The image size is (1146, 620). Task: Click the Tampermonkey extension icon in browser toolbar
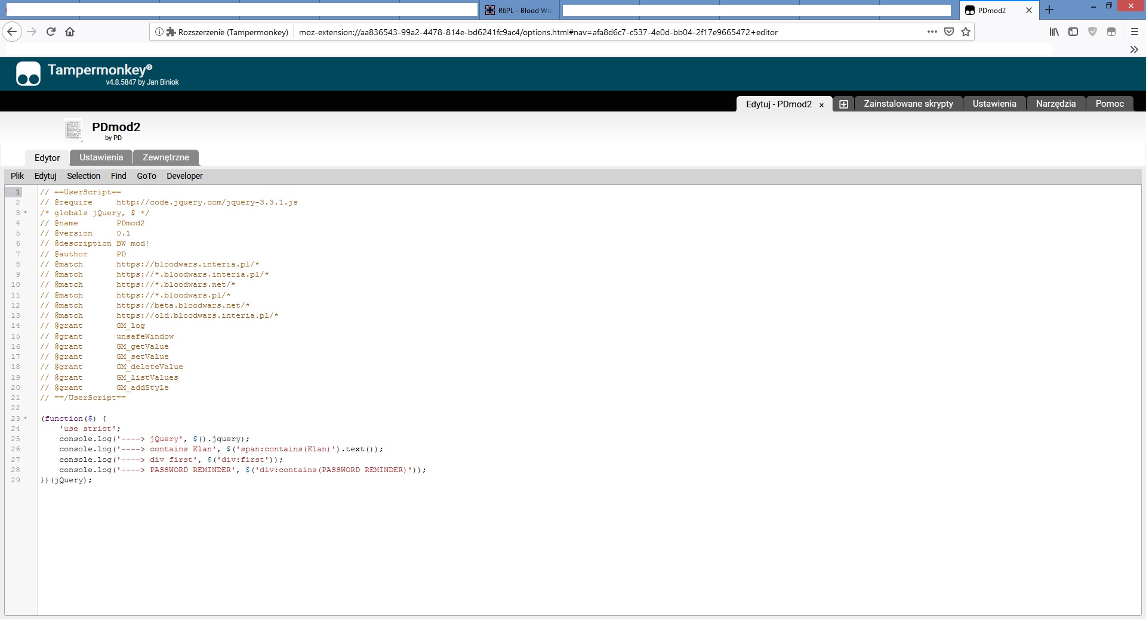tap(1112, 32)
